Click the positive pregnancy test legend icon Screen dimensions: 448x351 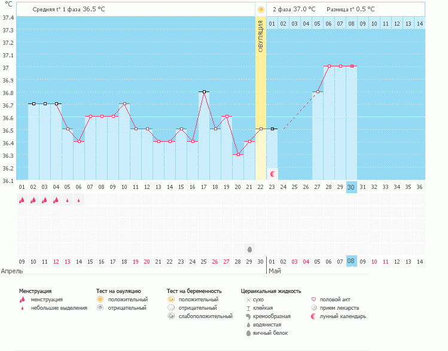pyautogui.click(x=170, y=299)
